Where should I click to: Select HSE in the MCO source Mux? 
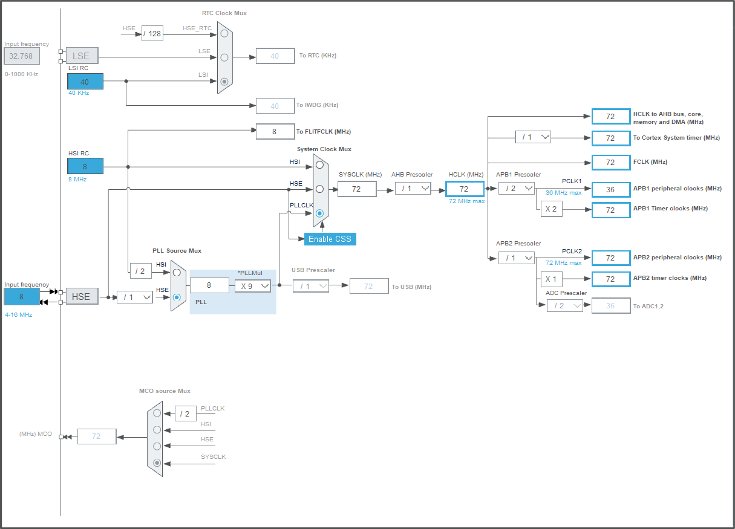coord(157,446)
